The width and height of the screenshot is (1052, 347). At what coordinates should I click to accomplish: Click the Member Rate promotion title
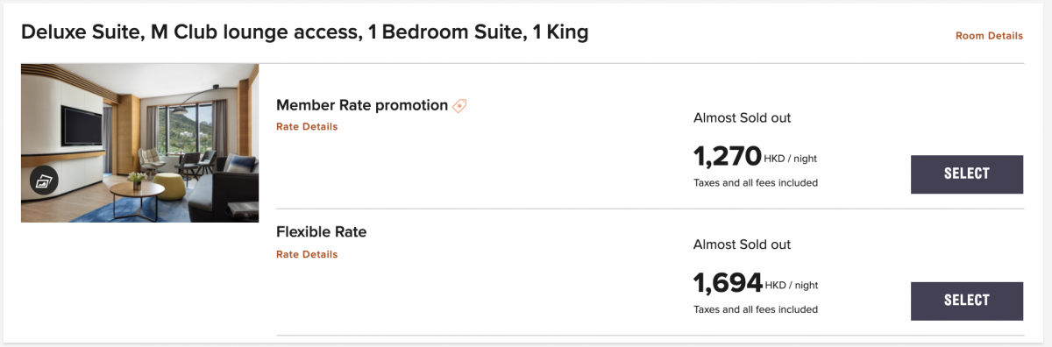pos(362,105)
